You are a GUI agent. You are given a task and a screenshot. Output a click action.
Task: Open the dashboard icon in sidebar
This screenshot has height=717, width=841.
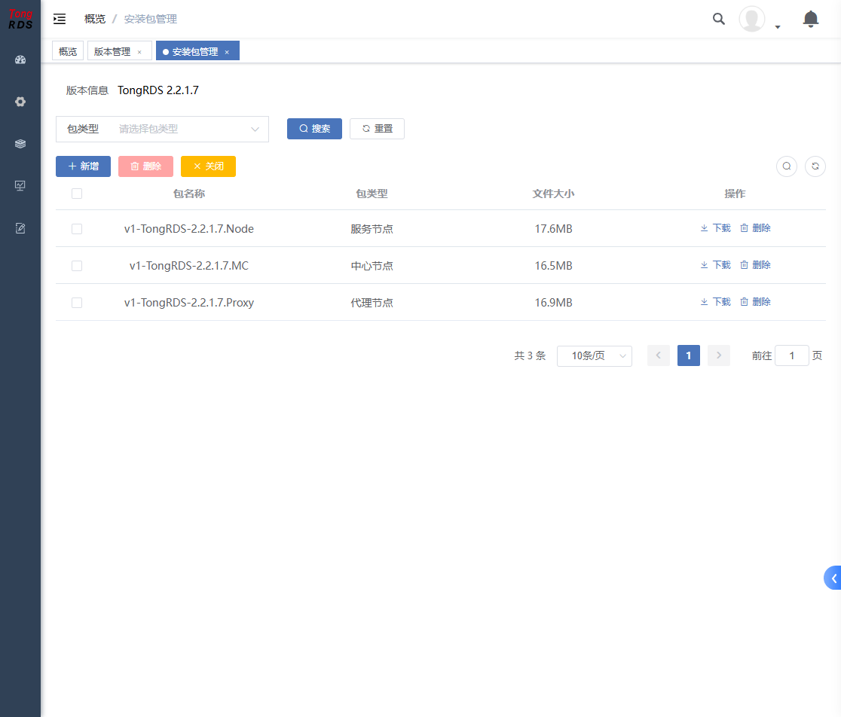tap(20, 60)
